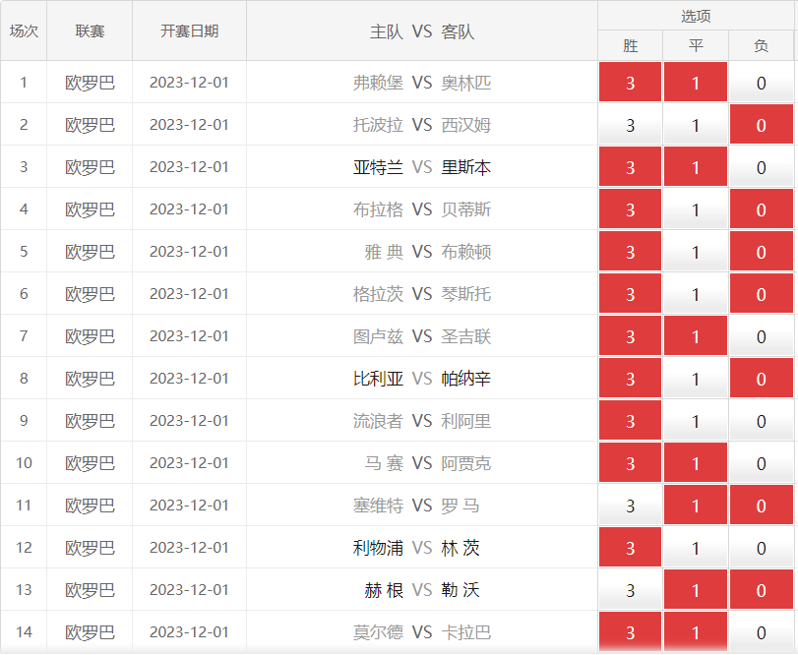This screenshot has height=655, width=798.
Task: Click match text 赫根 VS 勒沃
Action: (x=422, y=590)
